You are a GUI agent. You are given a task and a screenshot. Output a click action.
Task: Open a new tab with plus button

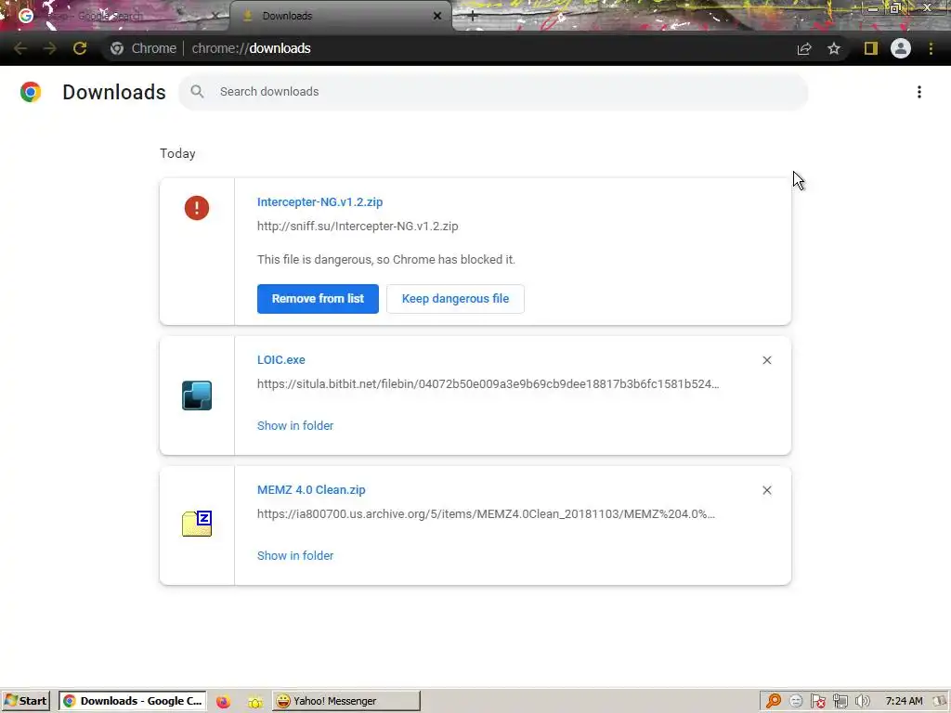coord(473,17)
